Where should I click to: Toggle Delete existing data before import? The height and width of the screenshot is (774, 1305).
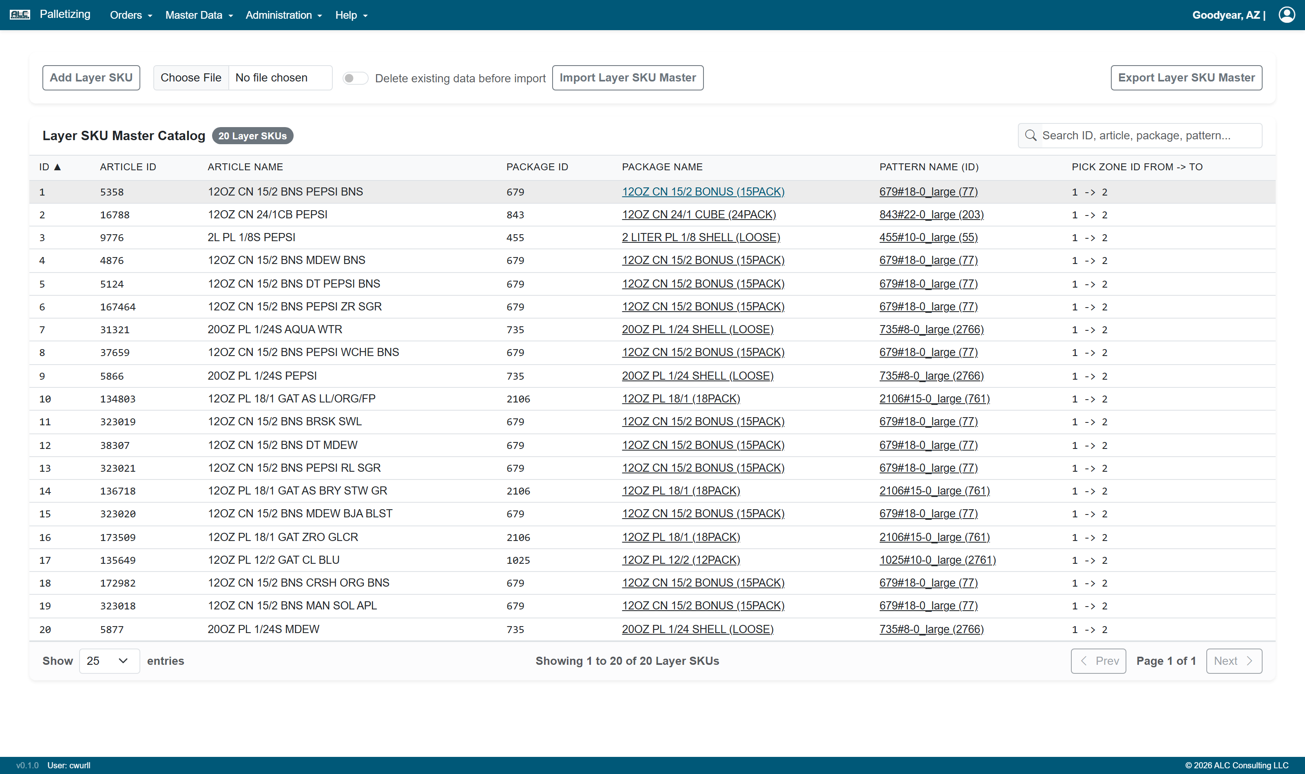click(x=355, y=78)
